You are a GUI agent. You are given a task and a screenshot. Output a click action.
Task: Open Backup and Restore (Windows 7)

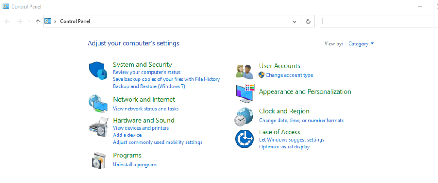149,86
